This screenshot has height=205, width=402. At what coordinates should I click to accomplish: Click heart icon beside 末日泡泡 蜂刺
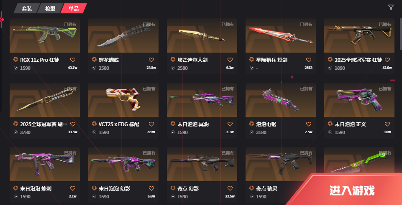(x=73, y=189)
